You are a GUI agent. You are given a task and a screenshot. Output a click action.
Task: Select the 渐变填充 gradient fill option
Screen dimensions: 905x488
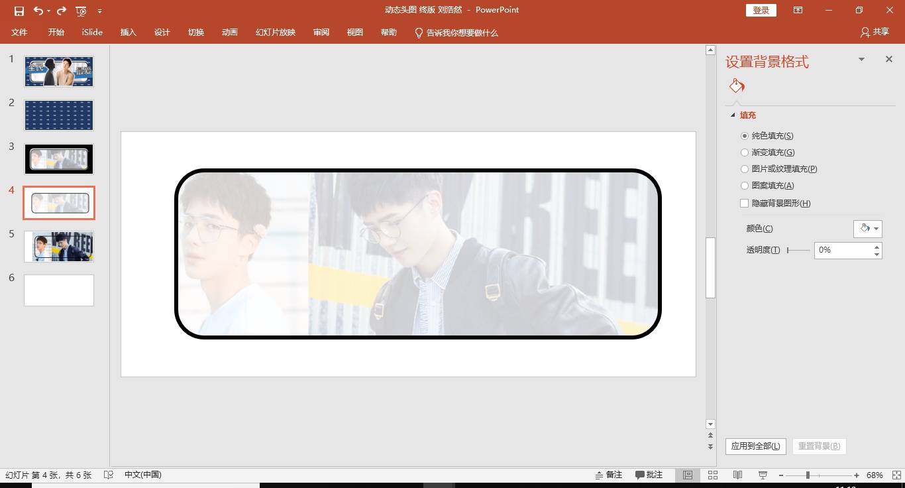coord(745,152)
